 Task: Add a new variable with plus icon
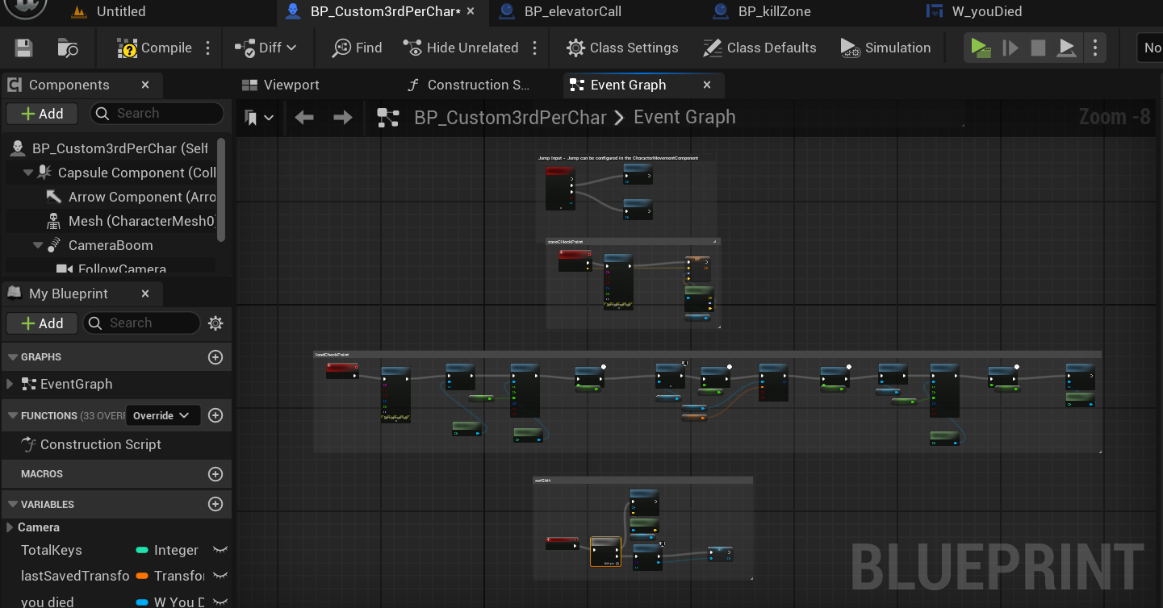[x=215, y=504]
